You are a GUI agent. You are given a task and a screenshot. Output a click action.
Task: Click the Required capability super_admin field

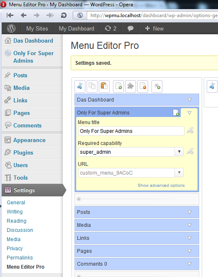tap(126, 152)
